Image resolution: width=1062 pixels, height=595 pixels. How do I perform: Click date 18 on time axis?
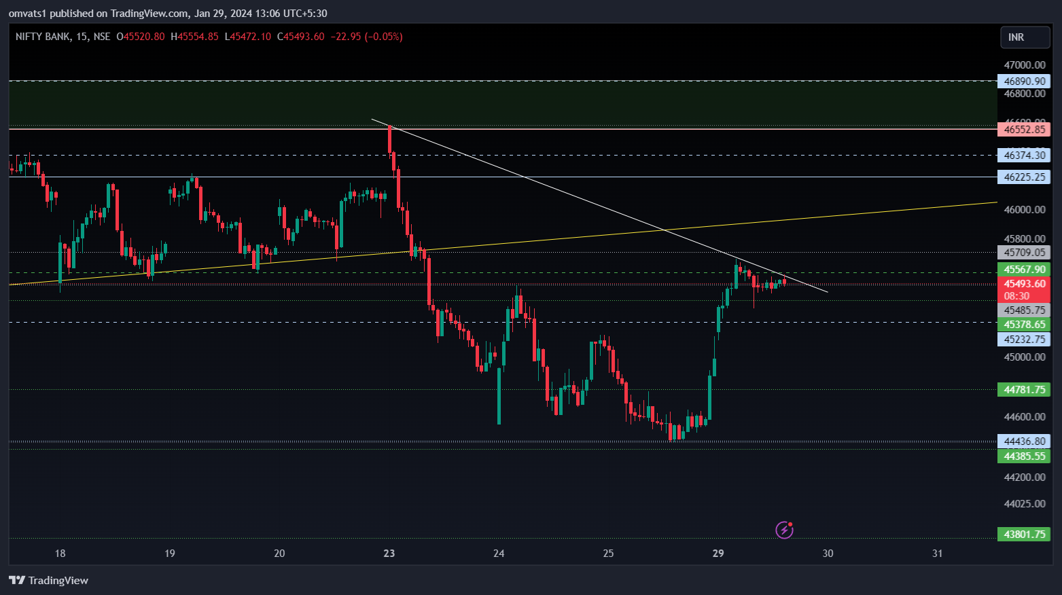click(x=60, y=553)
